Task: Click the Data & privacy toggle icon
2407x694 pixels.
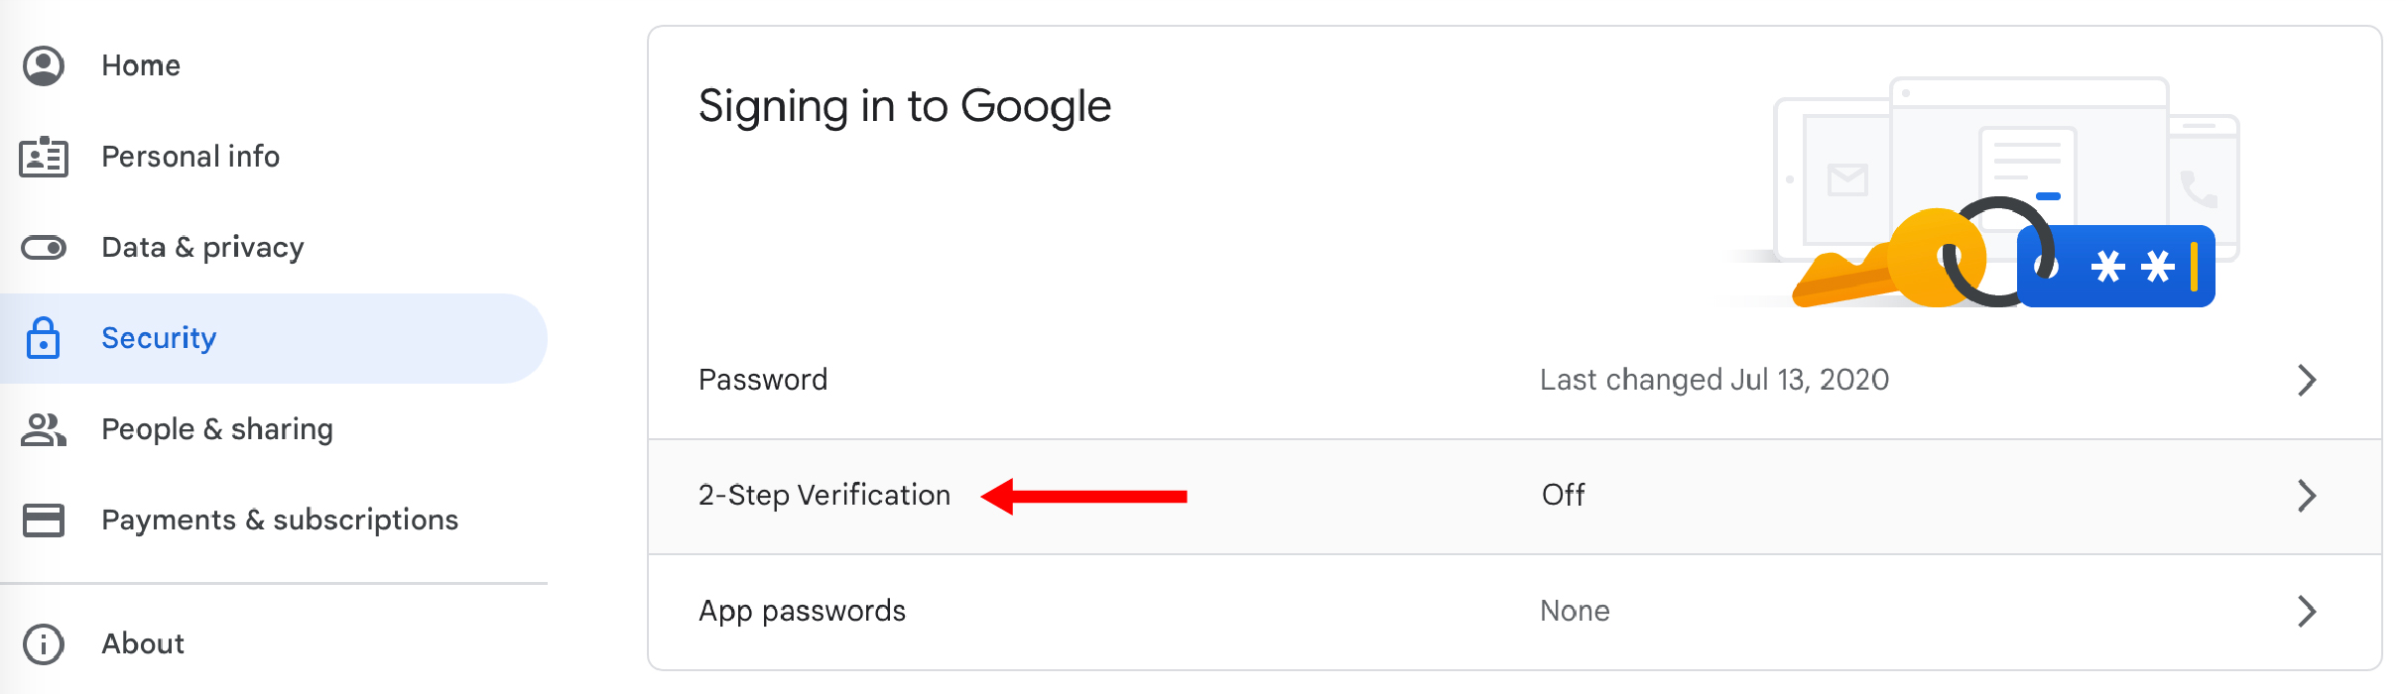Action: (x=44, y=247)
